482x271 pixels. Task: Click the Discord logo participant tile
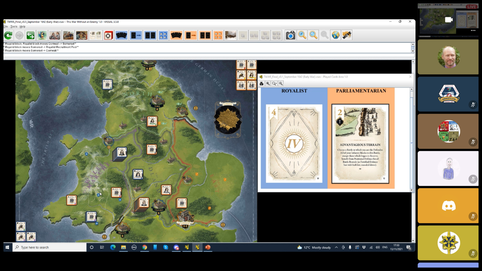[448, 206]
